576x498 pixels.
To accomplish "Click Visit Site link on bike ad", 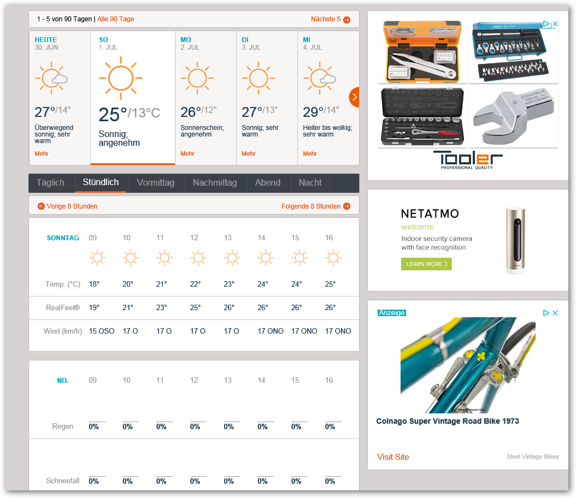I will pos(393,457).
